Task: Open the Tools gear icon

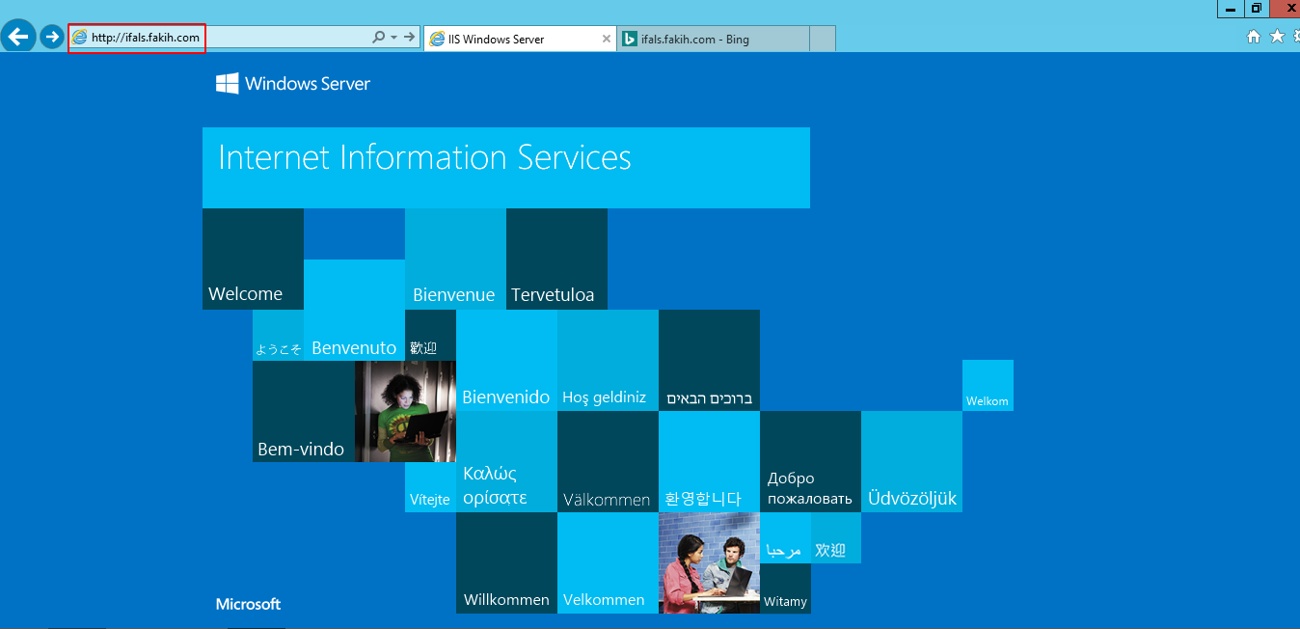Action: (x=1296, y=37)
